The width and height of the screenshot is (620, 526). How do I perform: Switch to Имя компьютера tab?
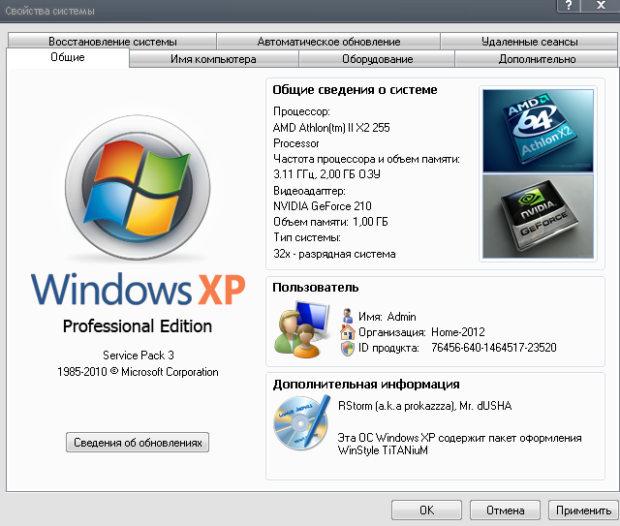coord(213,59)
